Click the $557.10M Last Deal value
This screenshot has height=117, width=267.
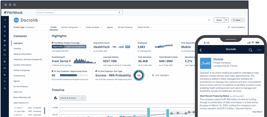tap(110, 61)
